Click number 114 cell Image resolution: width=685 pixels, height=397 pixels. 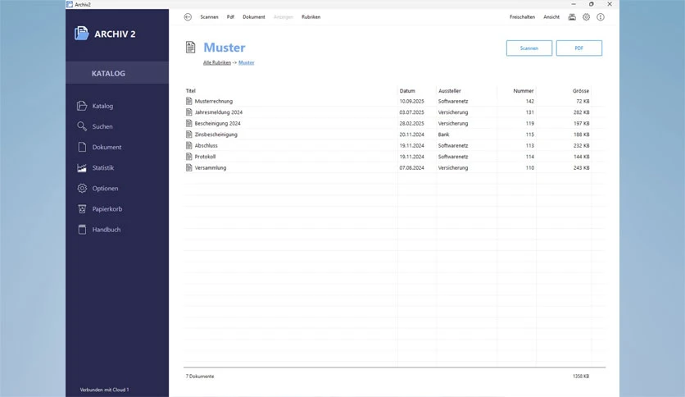click(529, 157)
